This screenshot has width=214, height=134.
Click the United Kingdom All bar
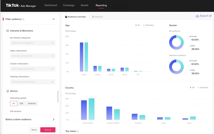coord(109,113)
